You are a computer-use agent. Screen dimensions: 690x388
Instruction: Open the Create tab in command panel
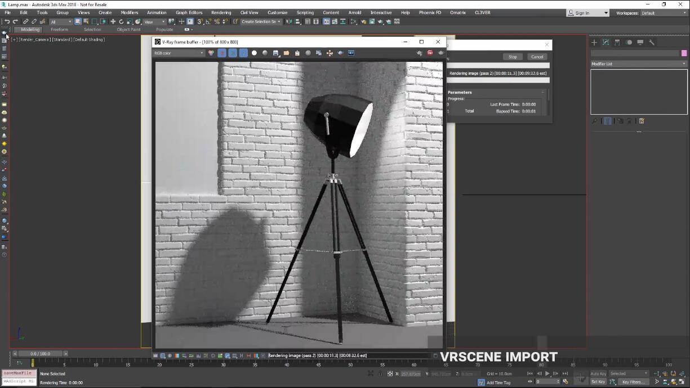pos(594,42)
